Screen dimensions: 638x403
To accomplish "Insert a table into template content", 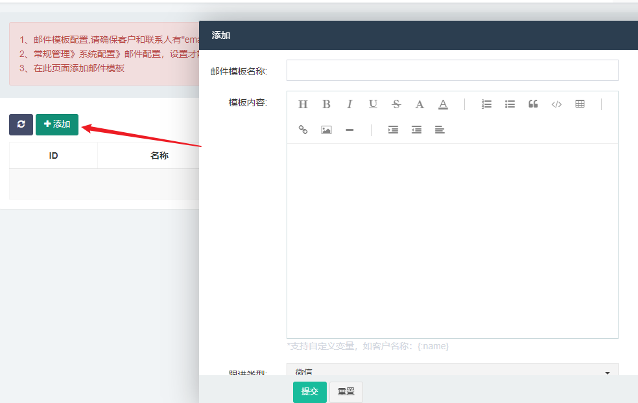I will tap(579, 104).
